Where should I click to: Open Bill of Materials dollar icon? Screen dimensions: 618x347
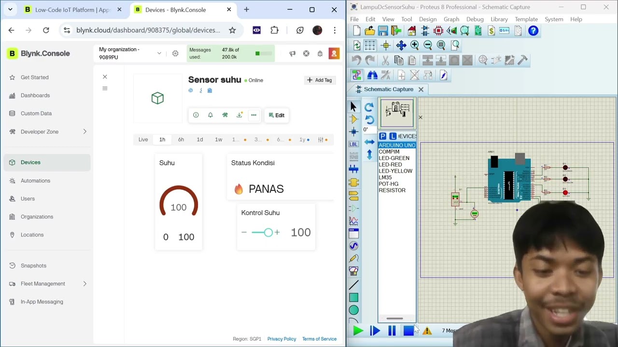tap(491, 31)
